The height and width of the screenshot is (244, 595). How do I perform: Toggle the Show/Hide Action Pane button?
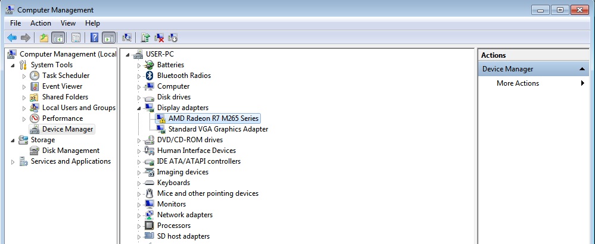click(x=108, y=38)
